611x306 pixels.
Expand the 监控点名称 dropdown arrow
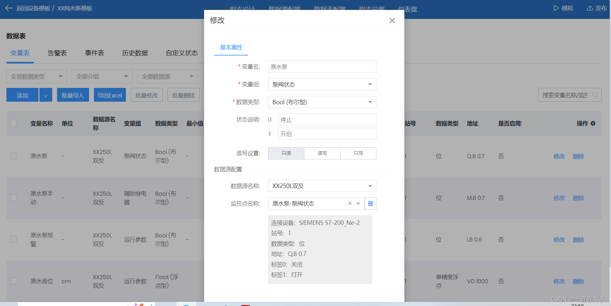click(x=358, y=204)
